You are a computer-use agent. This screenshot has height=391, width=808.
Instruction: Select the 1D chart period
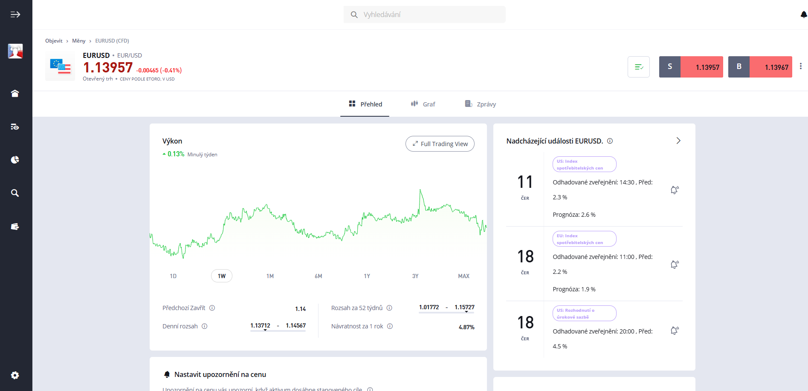point(173,276)
